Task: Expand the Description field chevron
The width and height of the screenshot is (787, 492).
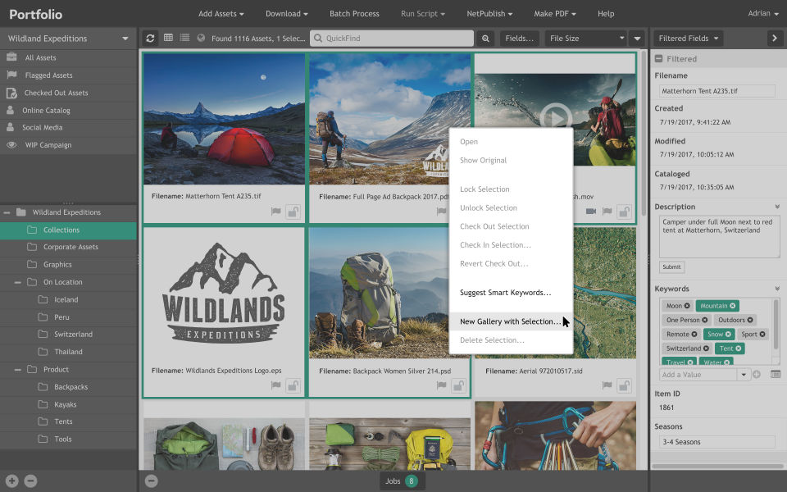Action: pyautogui.click(x=777, y=207)
